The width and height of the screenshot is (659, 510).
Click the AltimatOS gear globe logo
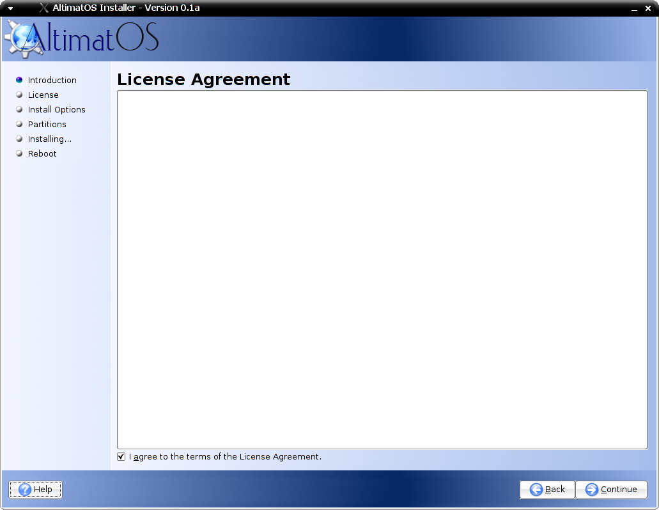coord(24,39)
